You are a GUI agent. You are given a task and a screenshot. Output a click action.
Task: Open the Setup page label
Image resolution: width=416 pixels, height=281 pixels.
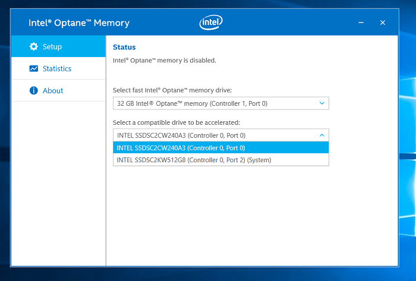(x=52, y=47)
